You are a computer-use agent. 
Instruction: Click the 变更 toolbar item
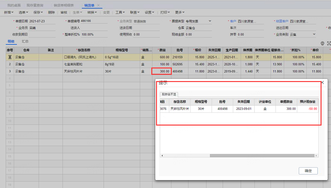(x=106, y=12)
